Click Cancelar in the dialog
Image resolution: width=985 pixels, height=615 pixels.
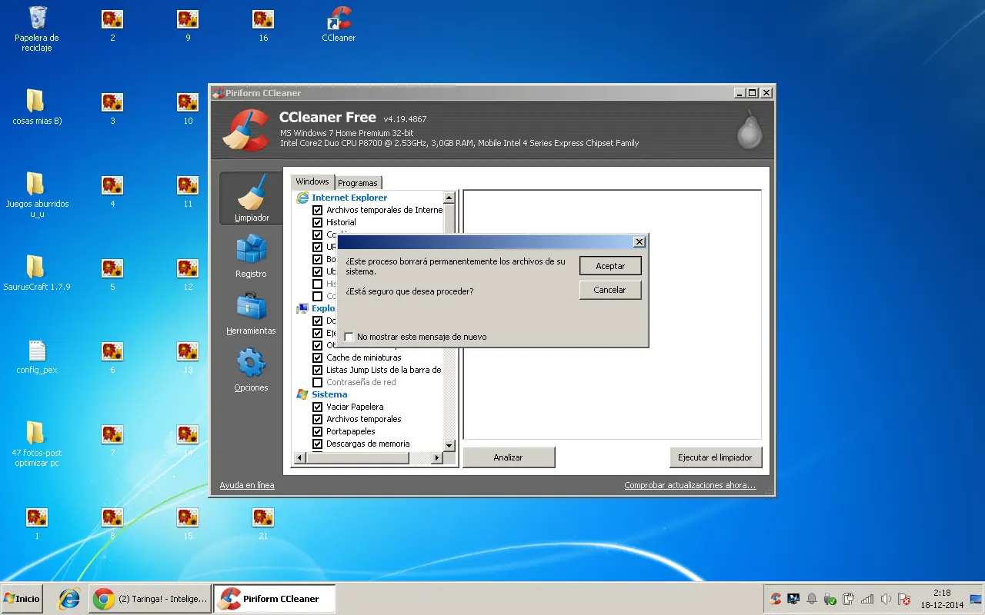click(x=610, y=290)
